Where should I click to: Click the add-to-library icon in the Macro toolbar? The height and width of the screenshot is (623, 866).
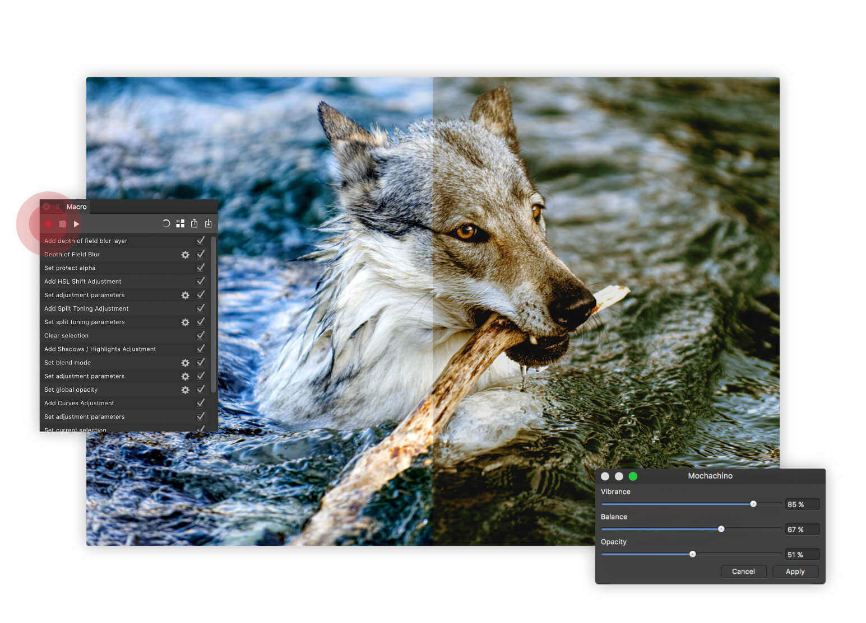tap(180, 223)
